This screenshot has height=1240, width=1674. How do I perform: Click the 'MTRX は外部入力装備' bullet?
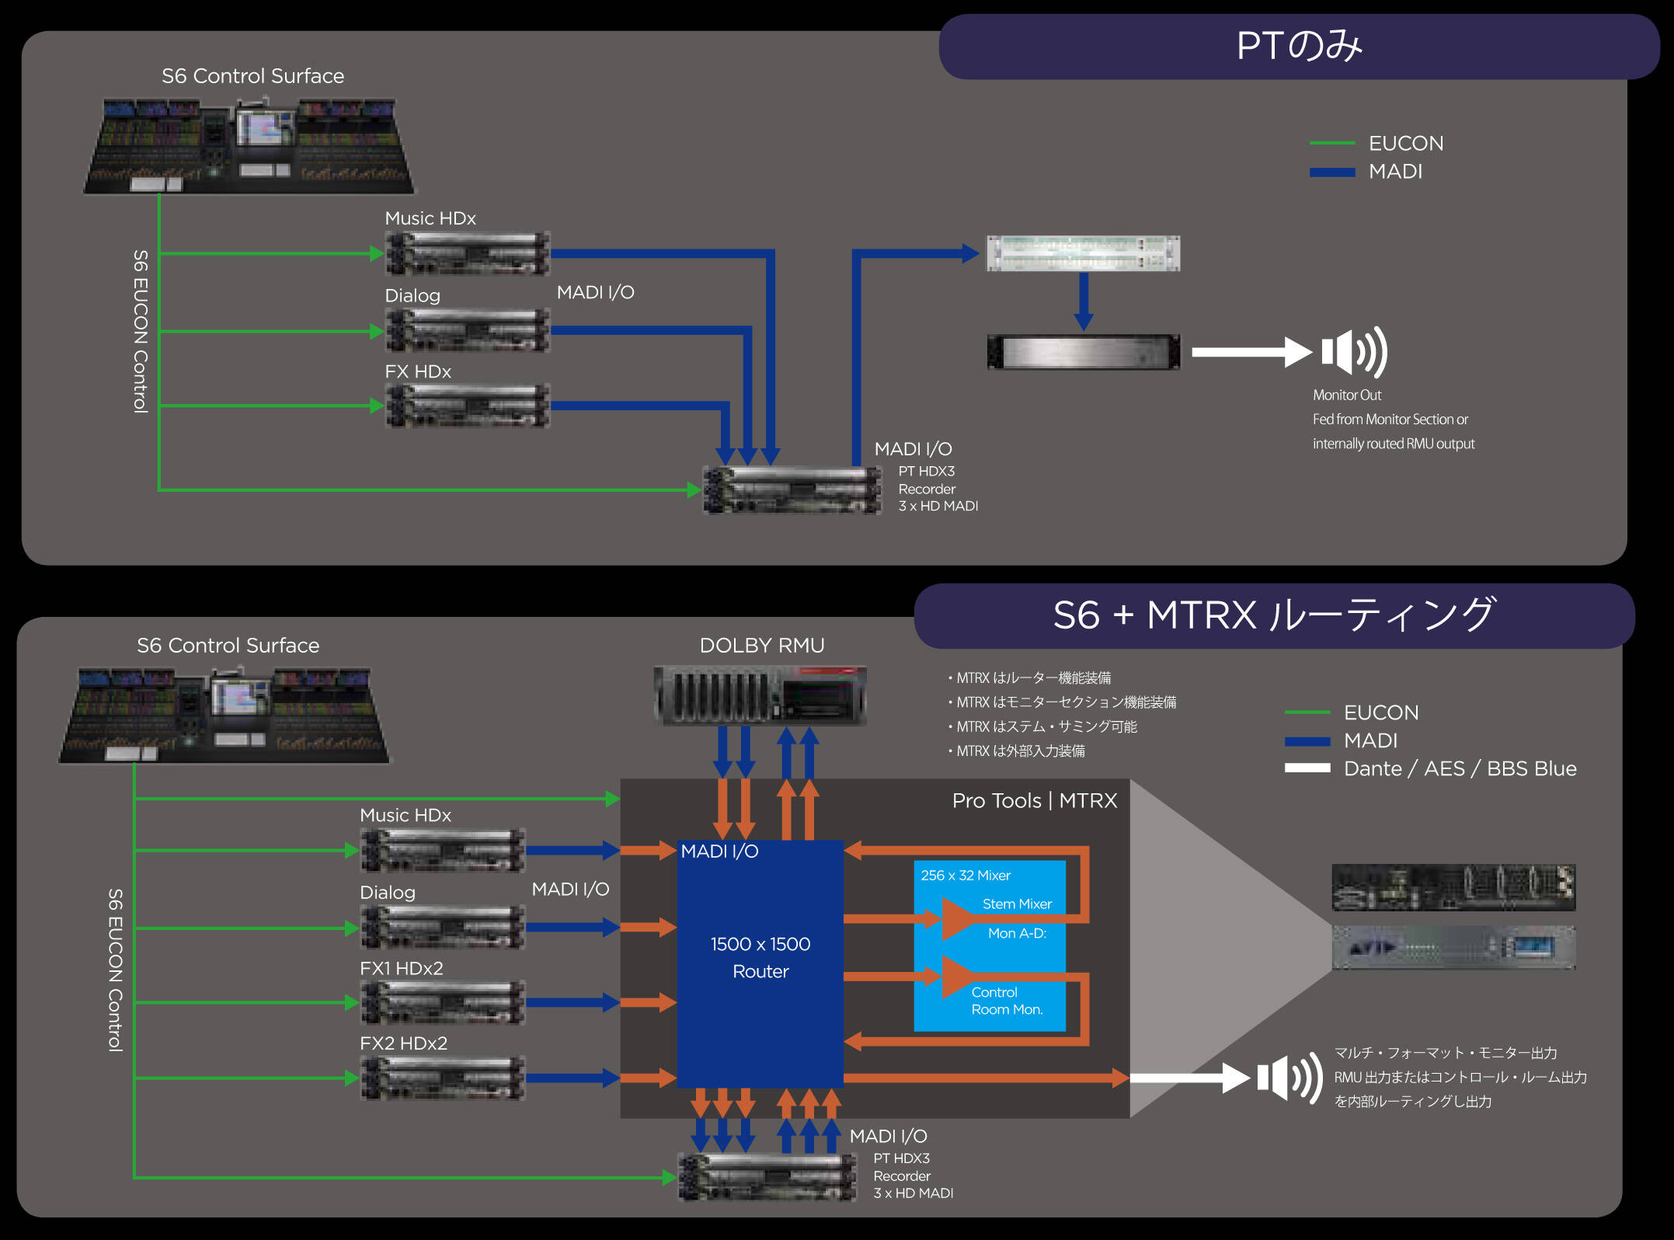coord(1016,751)
